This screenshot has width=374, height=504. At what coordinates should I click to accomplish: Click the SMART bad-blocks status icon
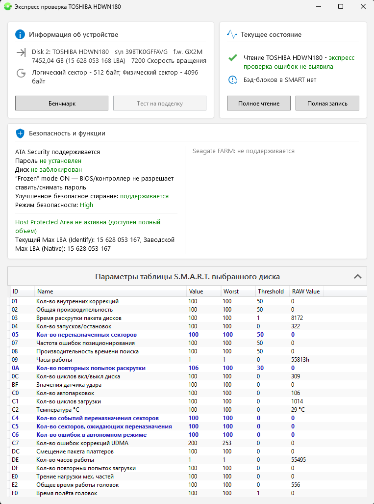coord(233,80)
